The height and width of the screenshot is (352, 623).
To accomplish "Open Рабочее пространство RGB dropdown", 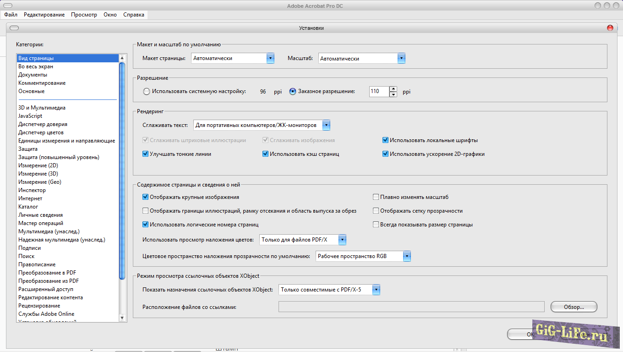I will 406,256.
